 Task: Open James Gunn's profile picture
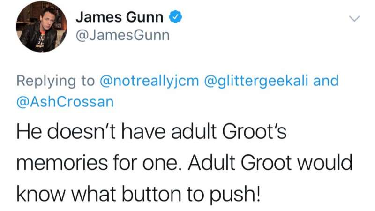41,26
